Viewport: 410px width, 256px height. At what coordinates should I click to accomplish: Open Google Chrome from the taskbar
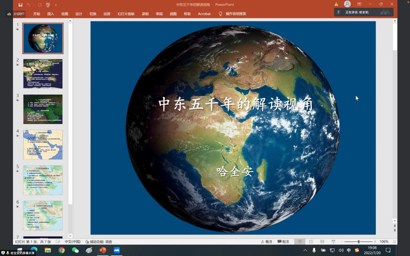coord(62,250)
